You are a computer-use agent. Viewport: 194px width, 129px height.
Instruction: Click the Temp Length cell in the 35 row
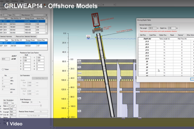click(x=164, y=62)
